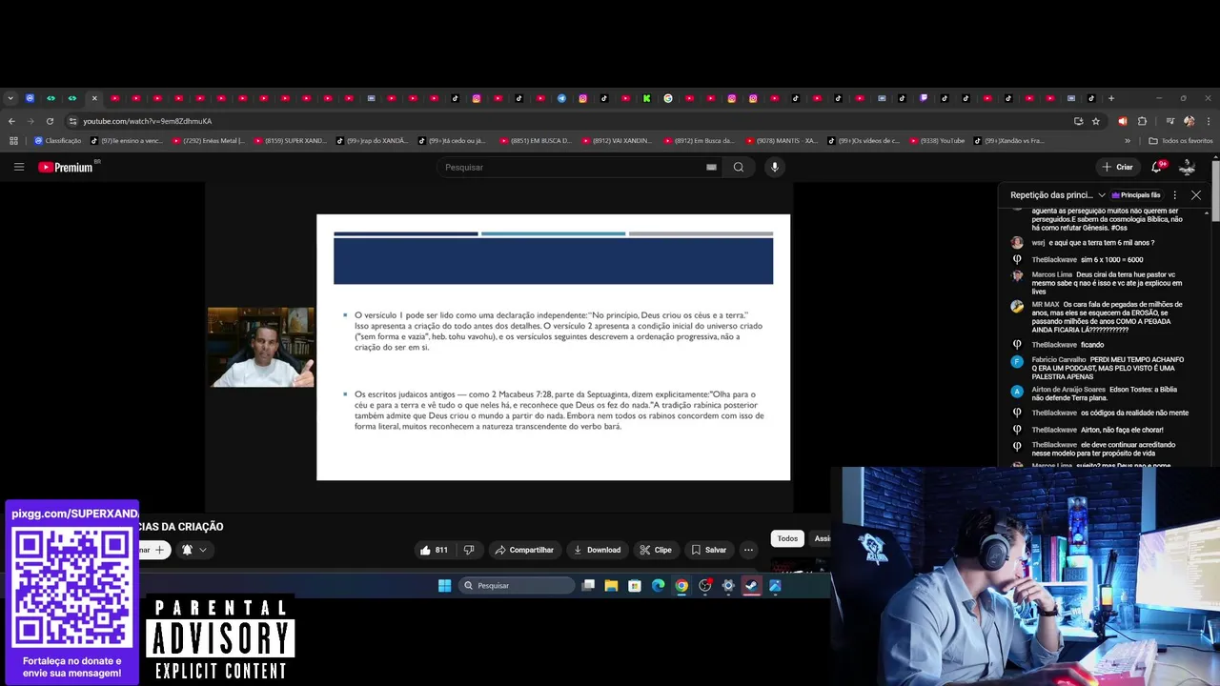Open the YouTube hamburger guide menu
The image size is (1220, 686).
(18, 167)
